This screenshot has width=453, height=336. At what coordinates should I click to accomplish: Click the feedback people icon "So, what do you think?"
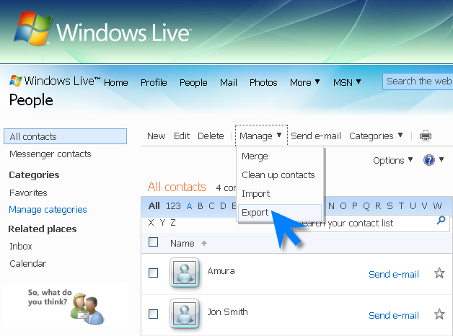tap(87, 309)
